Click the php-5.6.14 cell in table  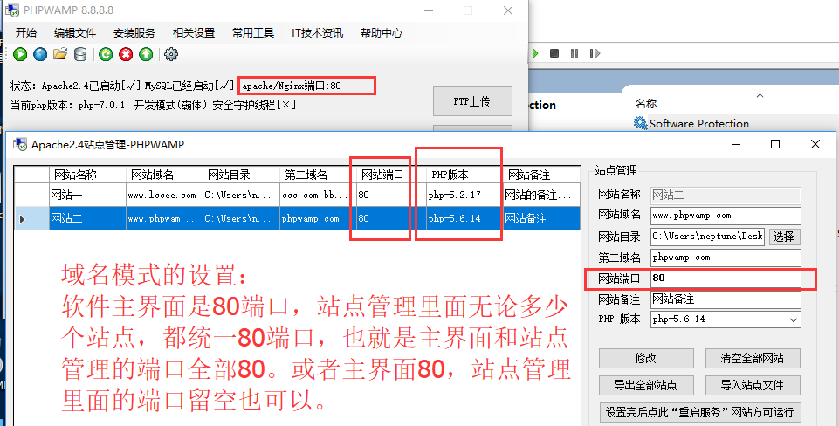[465, 219]
